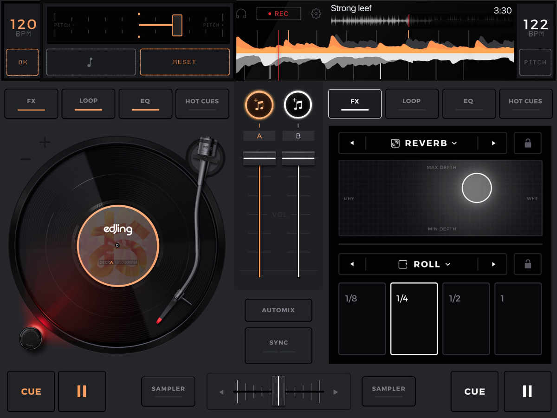Switch left deck to the LOOP tab
The image size is (557, 418).
pyautogui.click(x=88, y=104)
